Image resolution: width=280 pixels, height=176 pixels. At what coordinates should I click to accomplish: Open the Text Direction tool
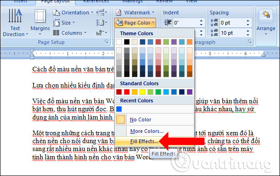click(x=15, y=23)
